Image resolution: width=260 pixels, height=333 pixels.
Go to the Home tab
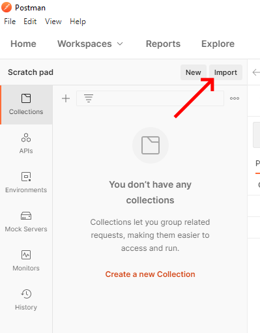click(x=23, y=44)
